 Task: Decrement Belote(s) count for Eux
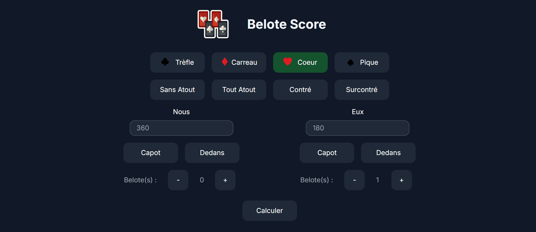tap(354, 180)
